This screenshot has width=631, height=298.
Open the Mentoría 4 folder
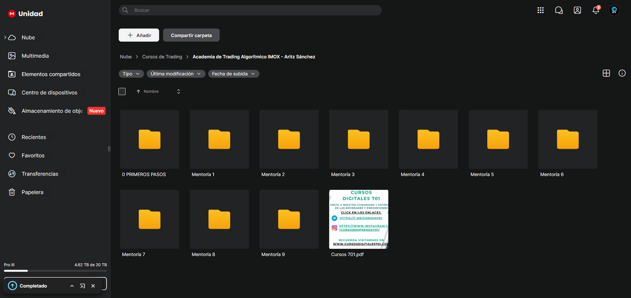[x=428, y=139]
